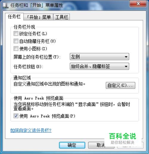Image resolution: width=149 pixels, height=154 pixels.
Task: Click the taskbar icon in the title bar
Action: (6, 5)
